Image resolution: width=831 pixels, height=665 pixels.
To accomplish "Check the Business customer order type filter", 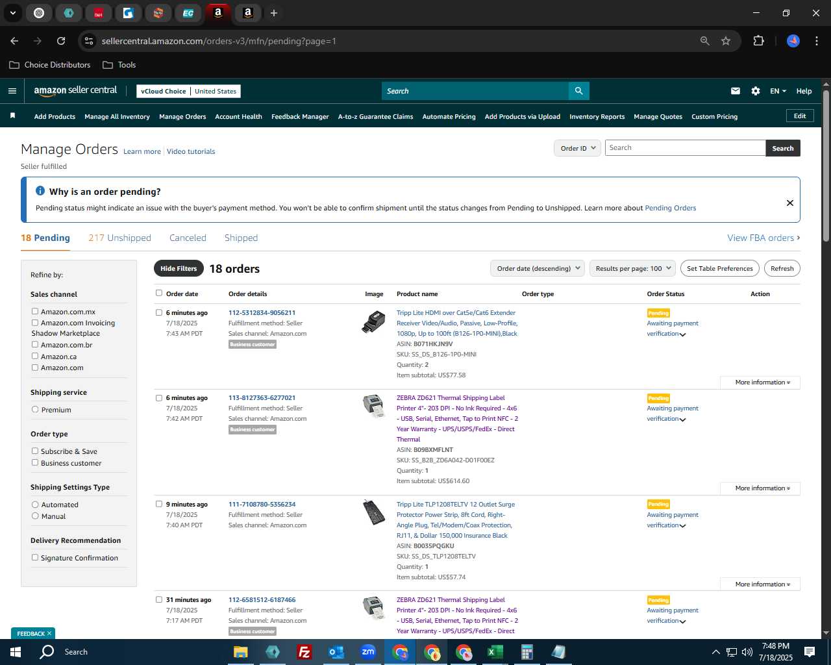I will [x=35, y=462].
